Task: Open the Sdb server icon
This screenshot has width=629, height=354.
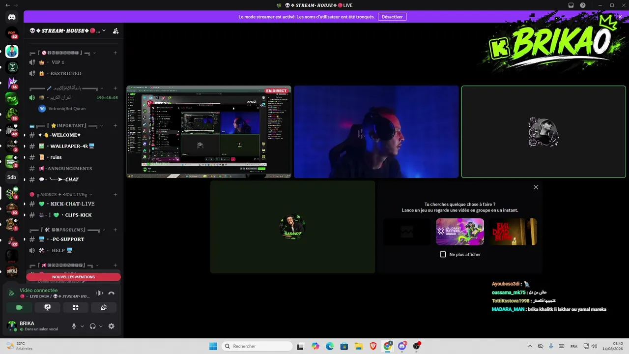Action: (12, 177)
